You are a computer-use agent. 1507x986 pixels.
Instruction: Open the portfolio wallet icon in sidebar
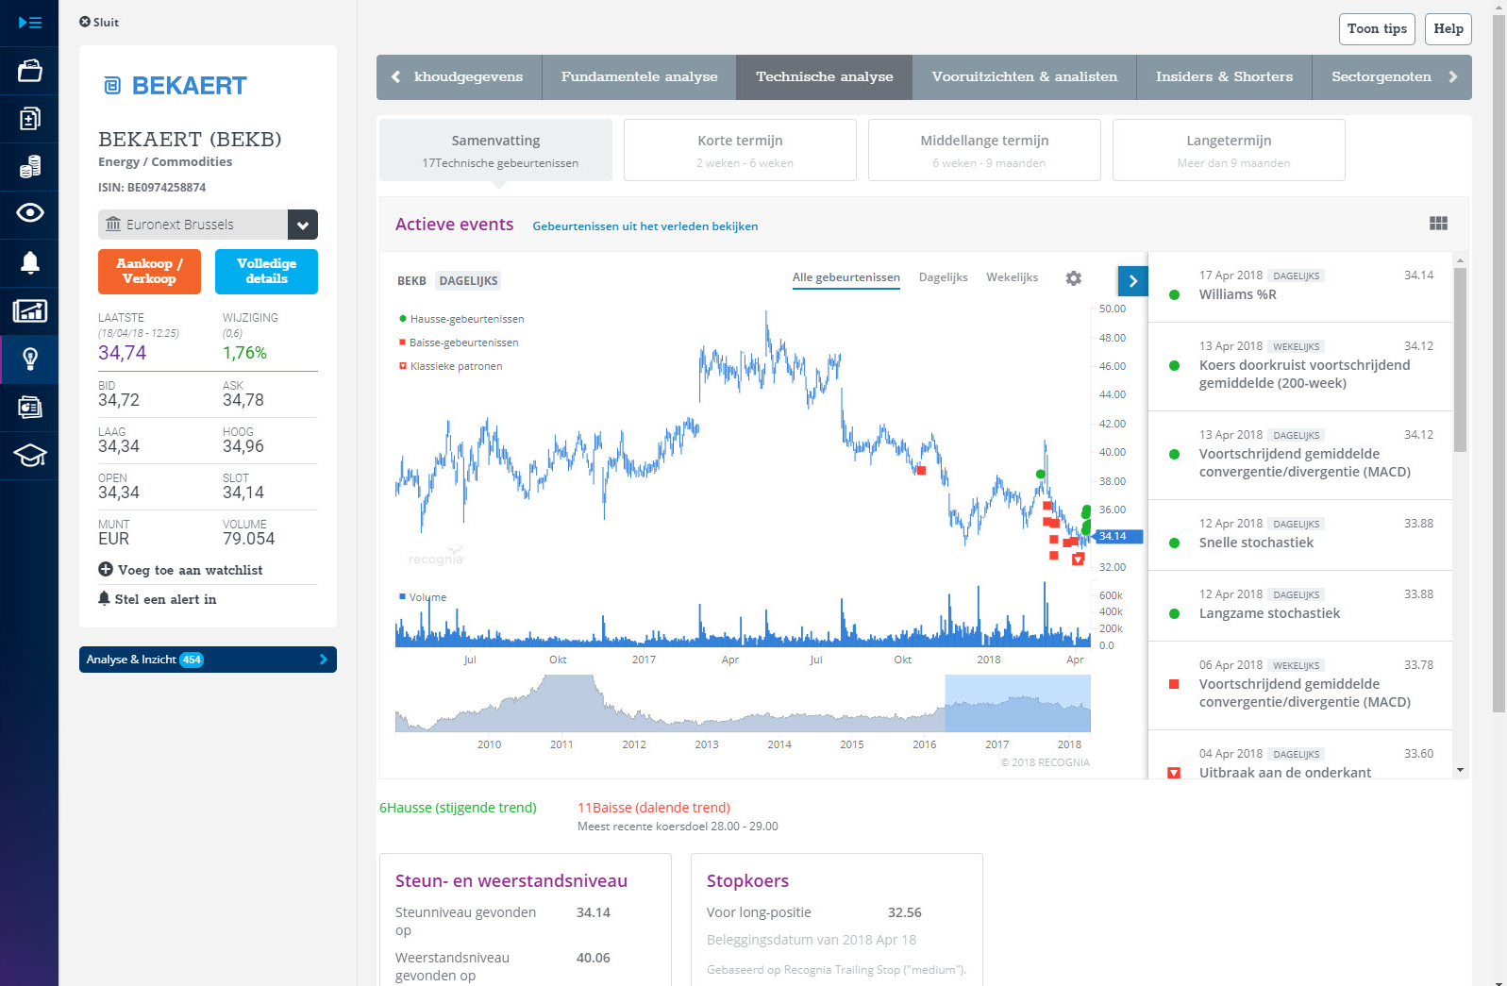pyautogui.click(x=29, y=71)
